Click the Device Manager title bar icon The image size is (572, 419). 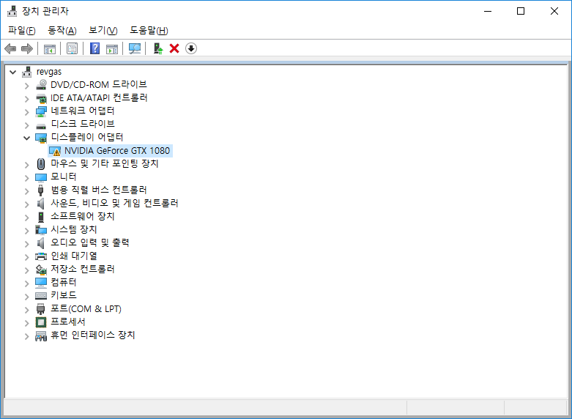[12, 11]
